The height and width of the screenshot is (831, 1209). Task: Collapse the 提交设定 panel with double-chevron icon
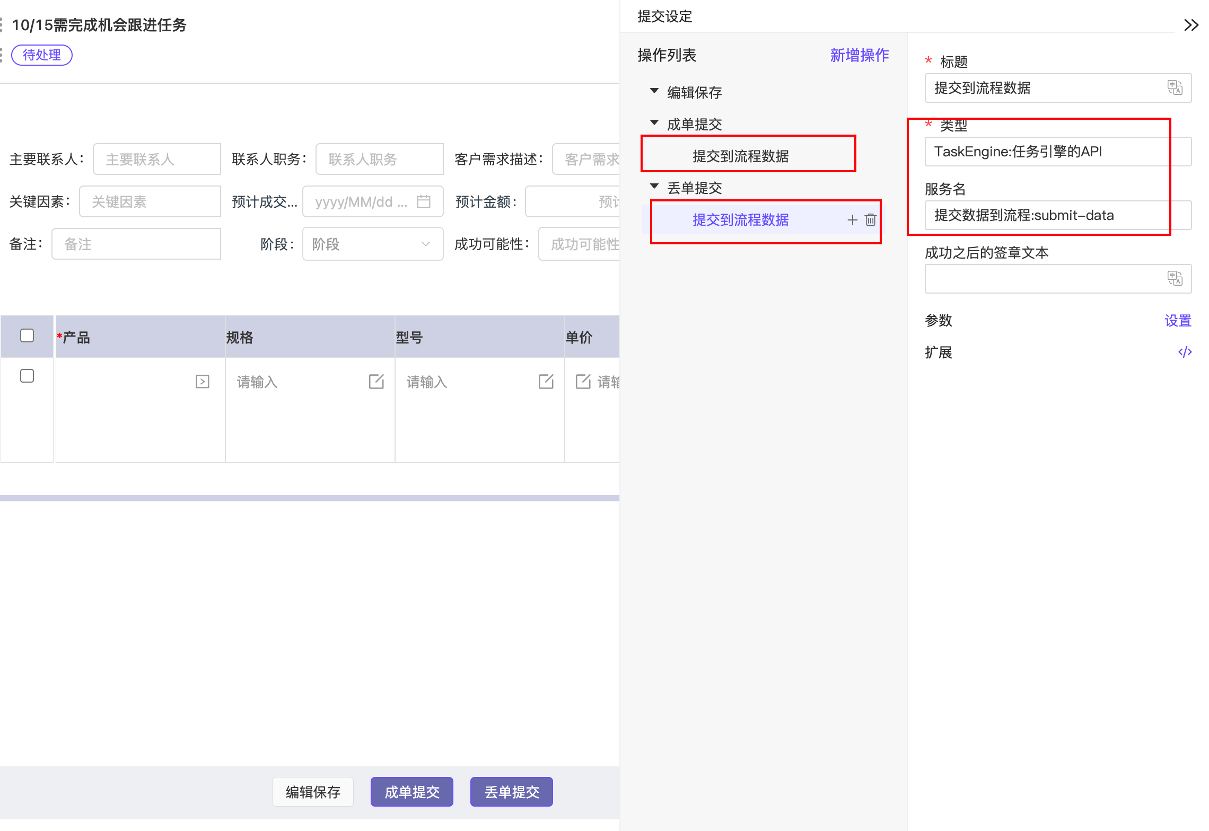[x=1191, y=25]
